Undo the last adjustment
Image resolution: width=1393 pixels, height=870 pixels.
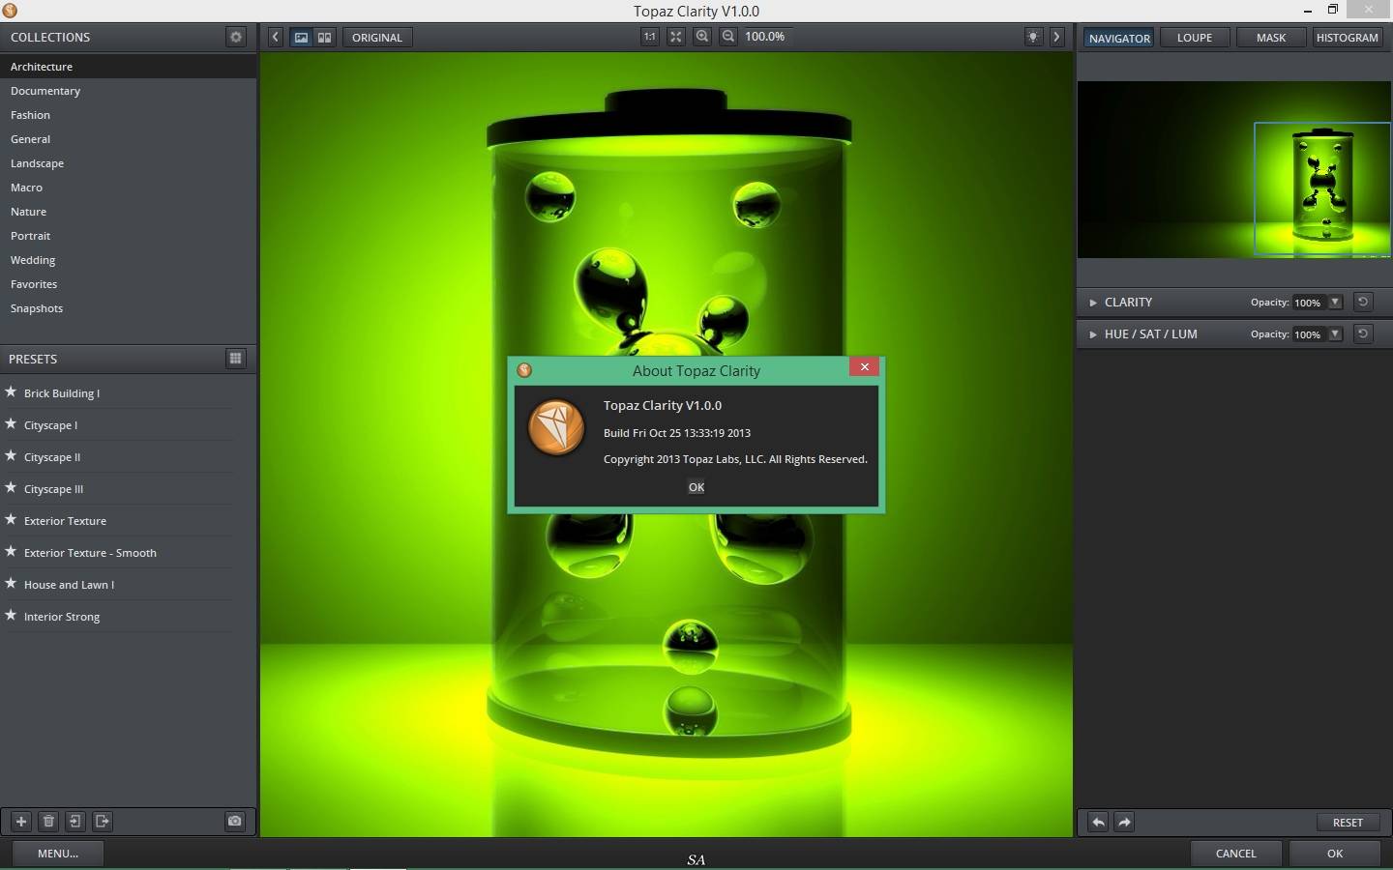[1098, 823]
